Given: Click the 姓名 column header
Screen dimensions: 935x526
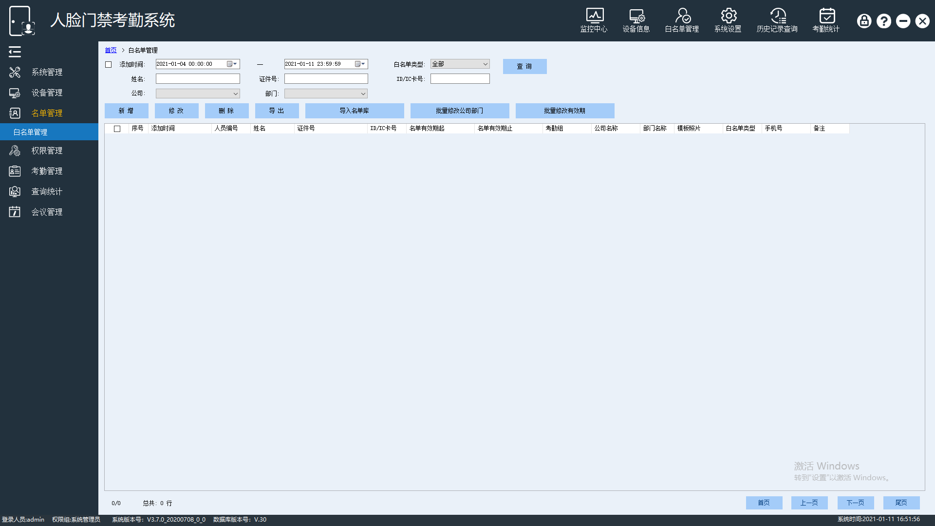Looking at the screenshot, I should [x=272, y=129].
